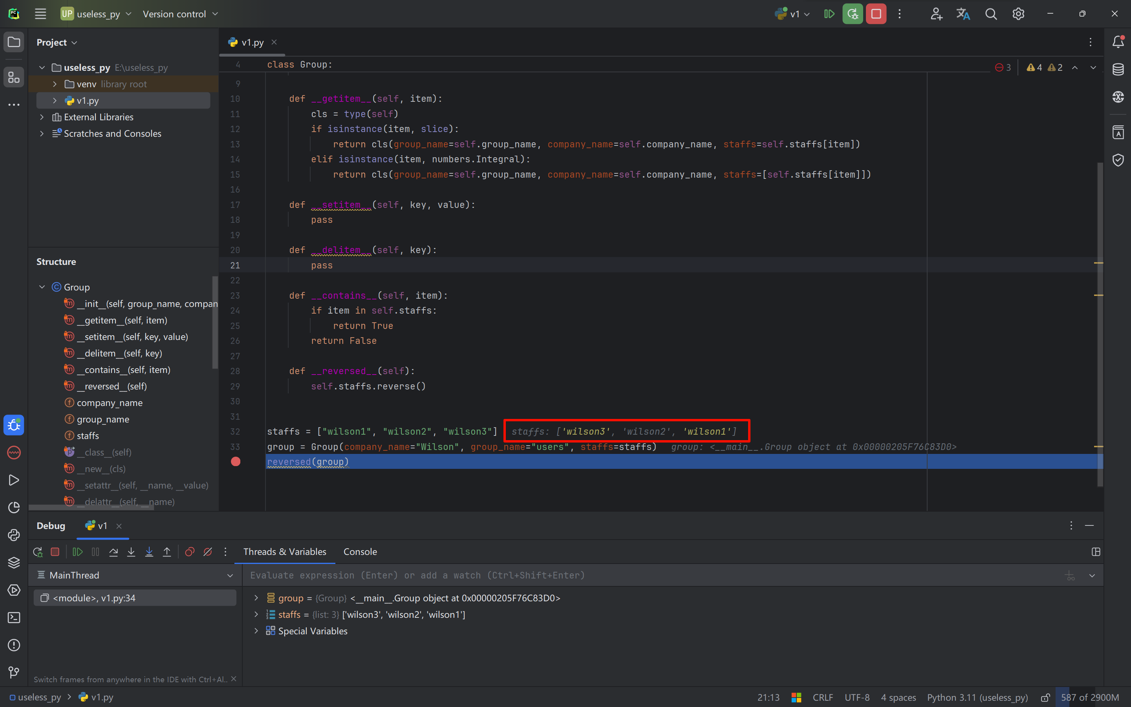Stop debug session with red square
This screenshot has height=707, width=1131.
(x=55, y=552)
